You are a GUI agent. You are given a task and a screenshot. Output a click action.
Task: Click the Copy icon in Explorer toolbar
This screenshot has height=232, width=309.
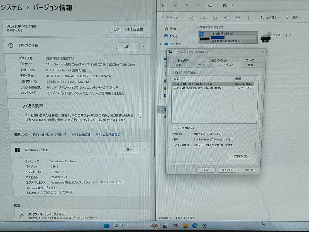[203, 18]
